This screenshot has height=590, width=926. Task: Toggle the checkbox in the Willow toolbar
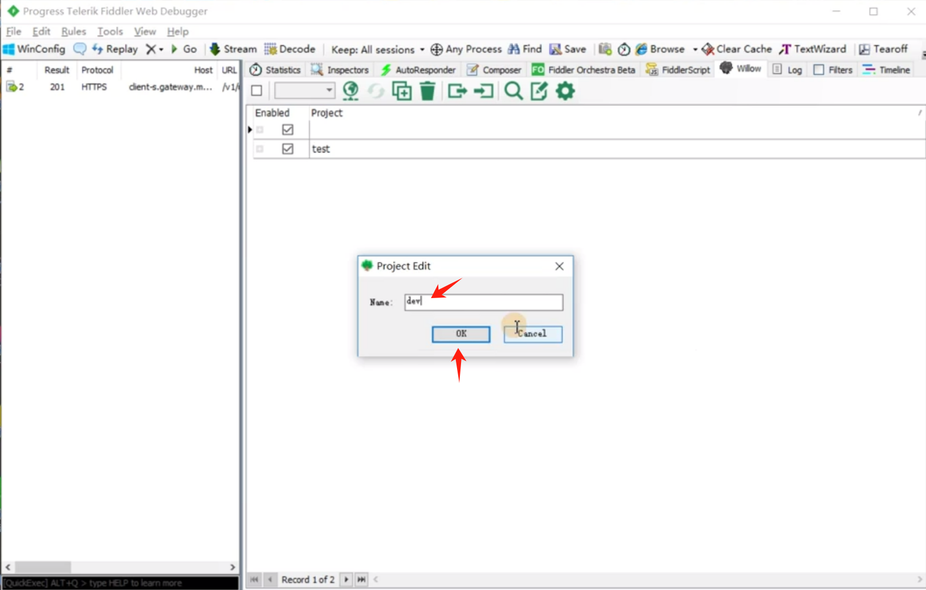(x=256, y=91)
